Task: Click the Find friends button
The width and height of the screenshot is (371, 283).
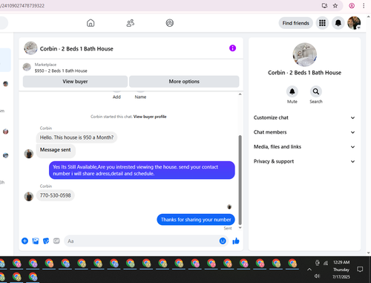Action: click(x=296, y=23)
